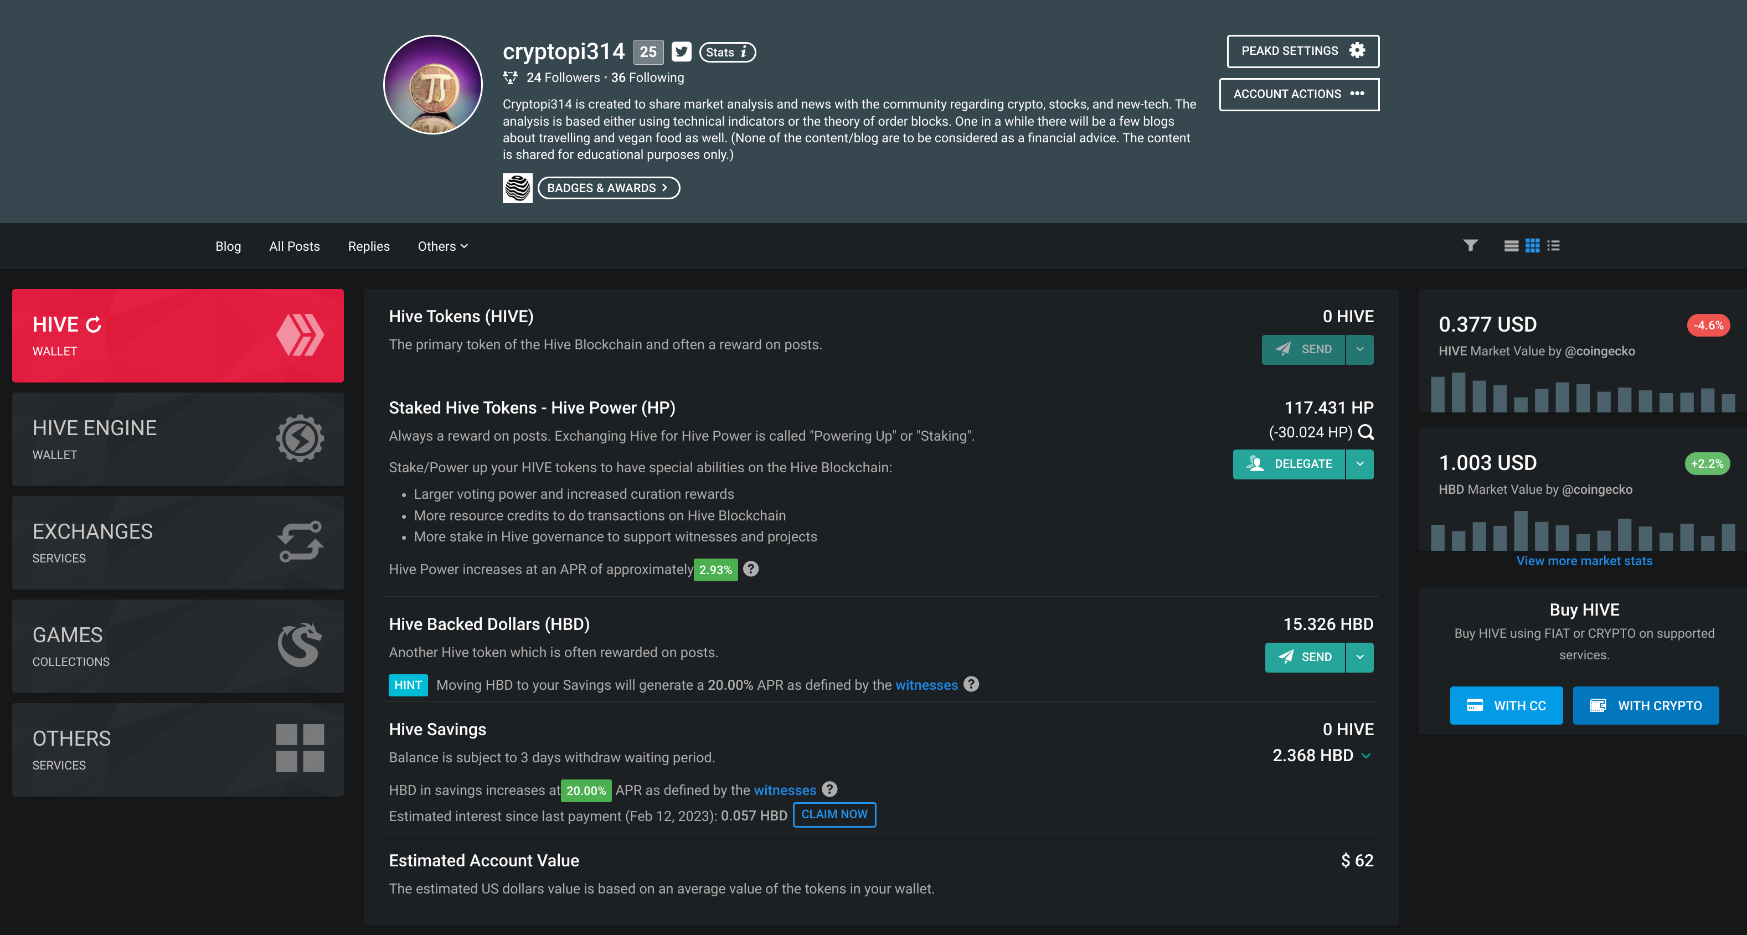Click the HINT label badge
Screen dimensions: 1747x935
[x=408, y=685]
